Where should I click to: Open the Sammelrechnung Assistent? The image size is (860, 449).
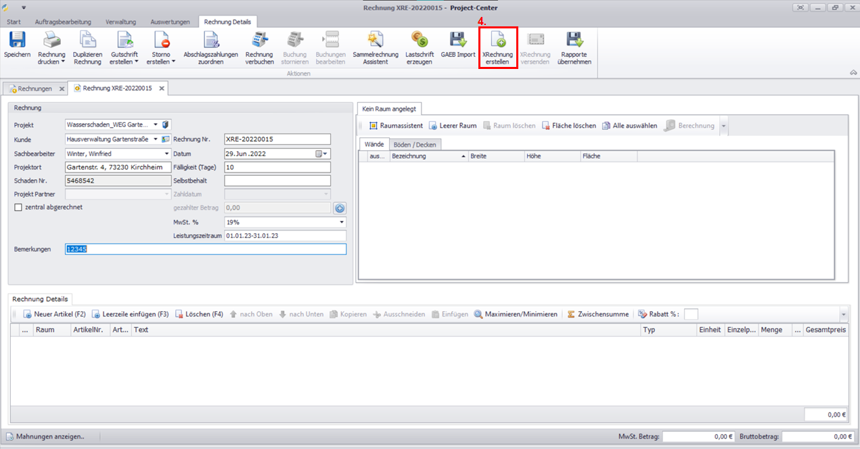click(375, 41)
